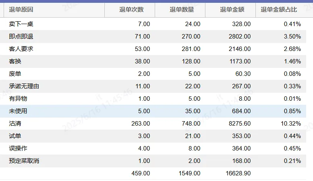Sort by the 退单次数 column header
The width and height of the screenshot is (313, 181).
pos(131,9)
